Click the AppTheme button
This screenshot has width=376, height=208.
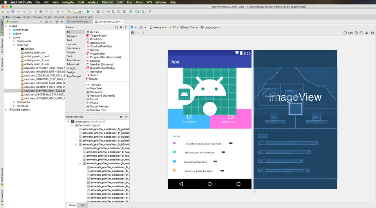pyautogui.click(x=189, y=28)
